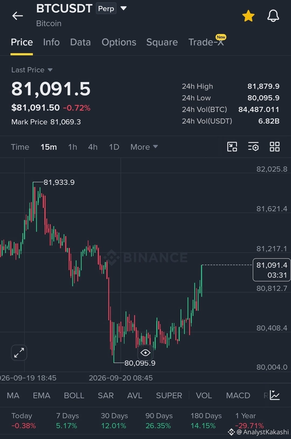Select the 1D timeframe
This screenshot has height=439, width=291.
click(114, 147)
